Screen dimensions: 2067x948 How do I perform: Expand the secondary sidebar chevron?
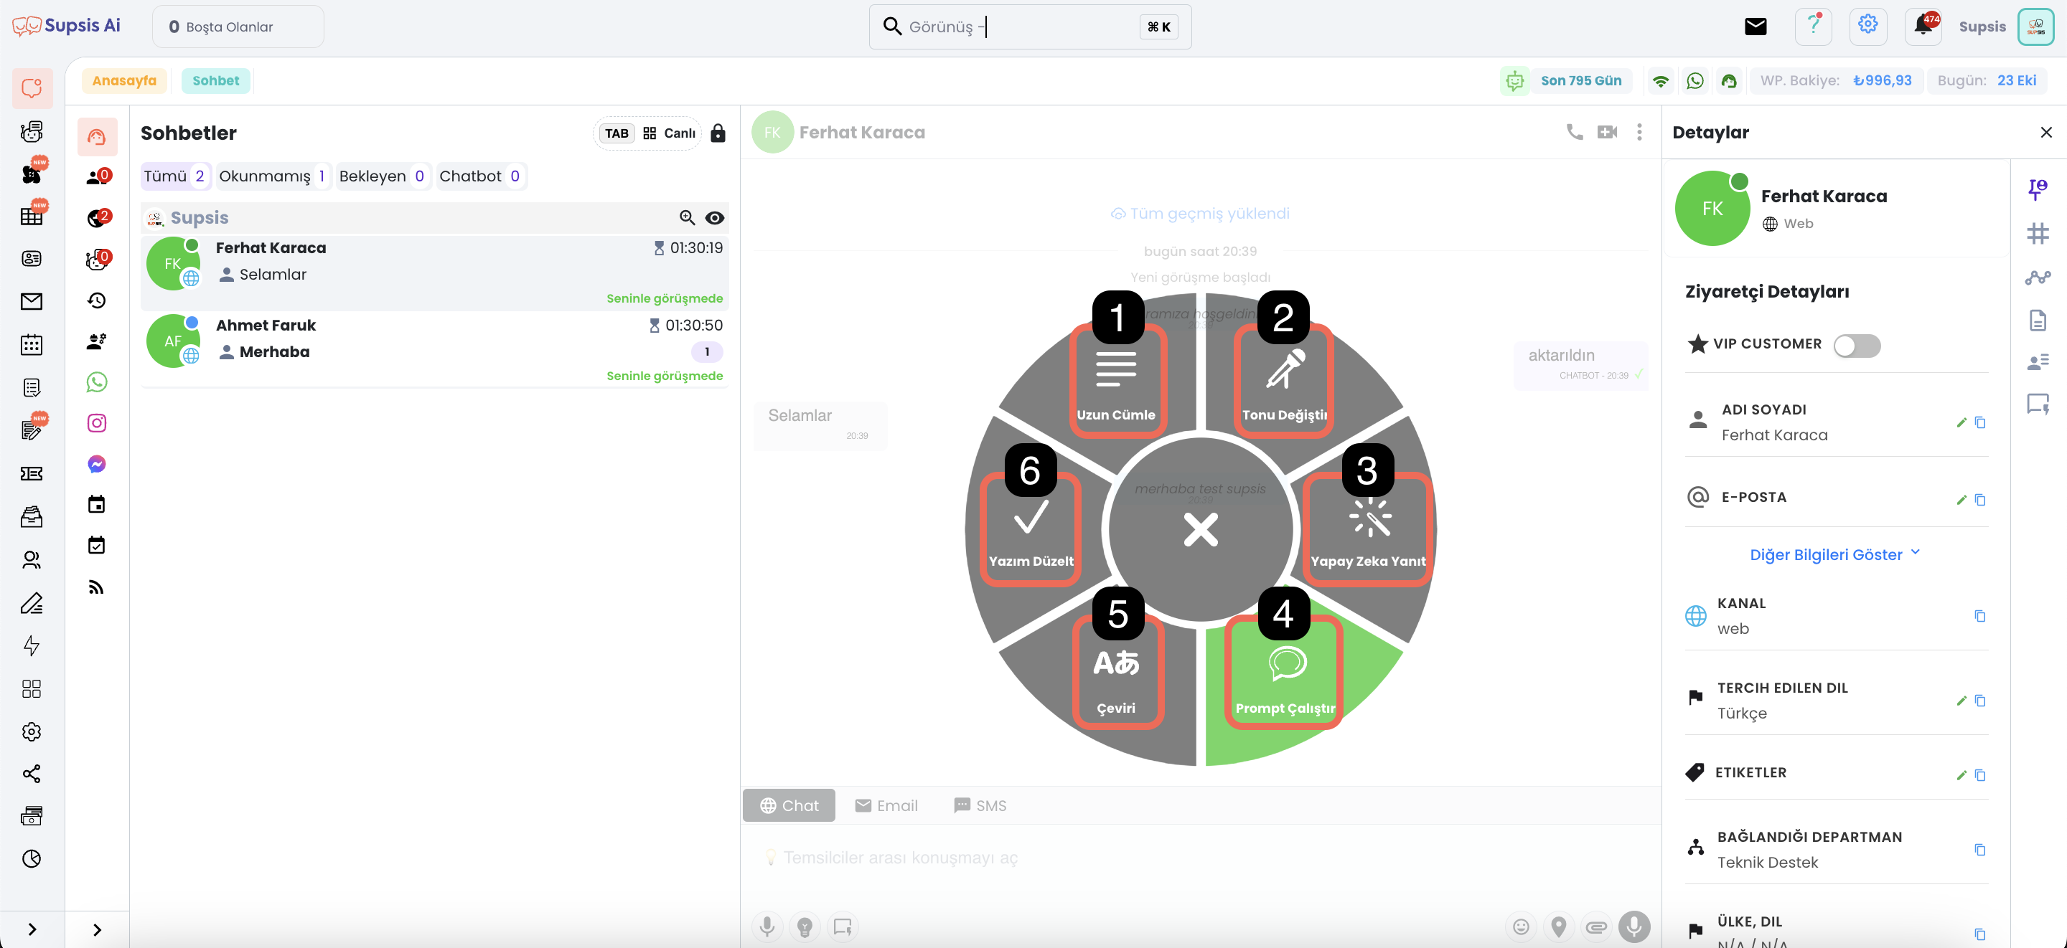96,929
